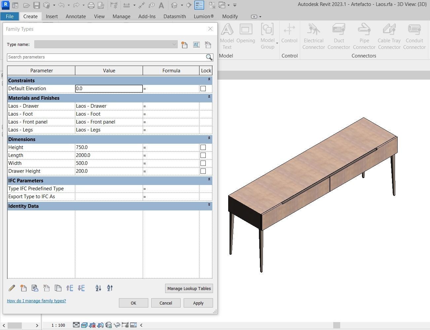Click the Open file icon in Quick Access toolbar
The height and width of the screenshot is (330, 430).
tap(27, 5)
